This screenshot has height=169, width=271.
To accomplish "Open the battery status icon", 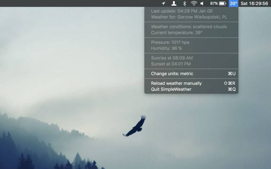I will coord(223,3).
